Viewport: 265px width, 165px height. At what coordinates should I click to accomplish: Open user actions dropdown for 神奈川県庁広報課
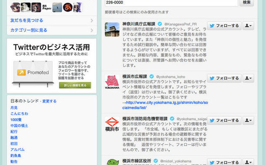click(x=248, y=26)
